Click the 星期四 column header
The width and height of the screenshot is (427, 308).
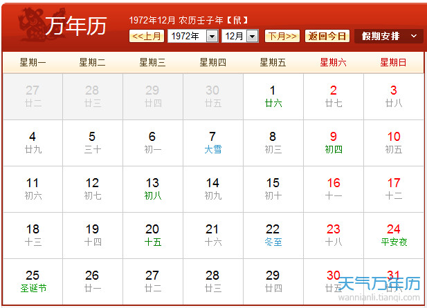212,63
